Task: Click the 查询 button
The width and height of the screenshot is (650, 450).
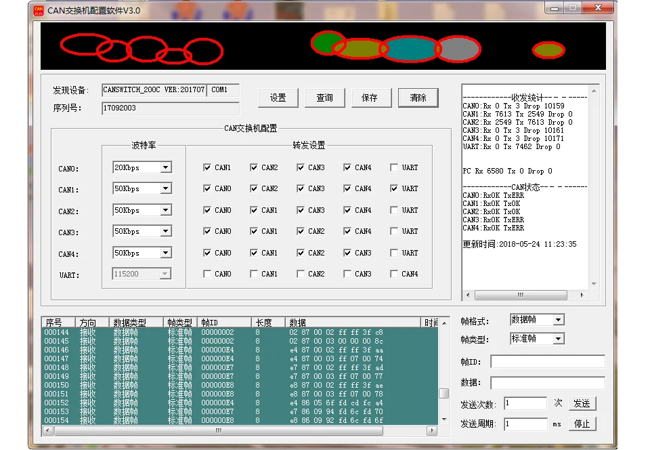Action: [324, 98]
